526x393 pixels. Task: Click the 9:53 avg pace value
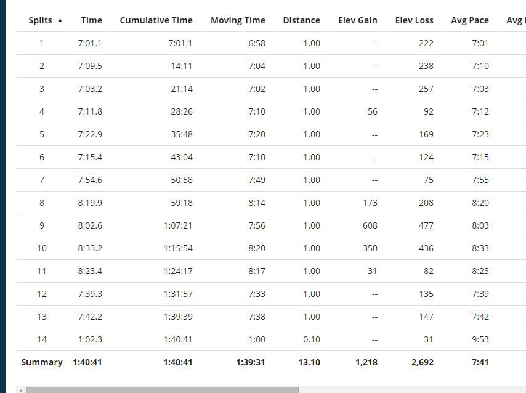480,339
